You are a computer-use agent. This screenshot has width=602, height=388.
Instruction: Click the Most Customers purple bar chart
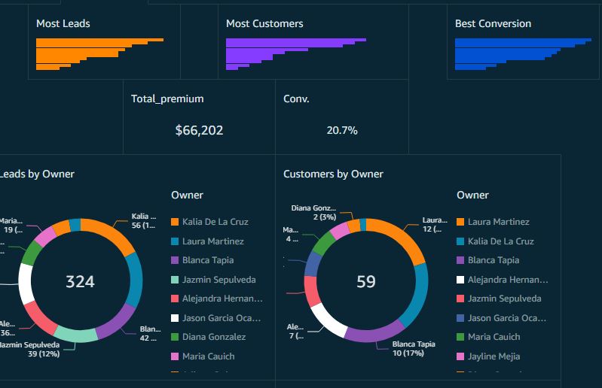[x=295, y=54]
